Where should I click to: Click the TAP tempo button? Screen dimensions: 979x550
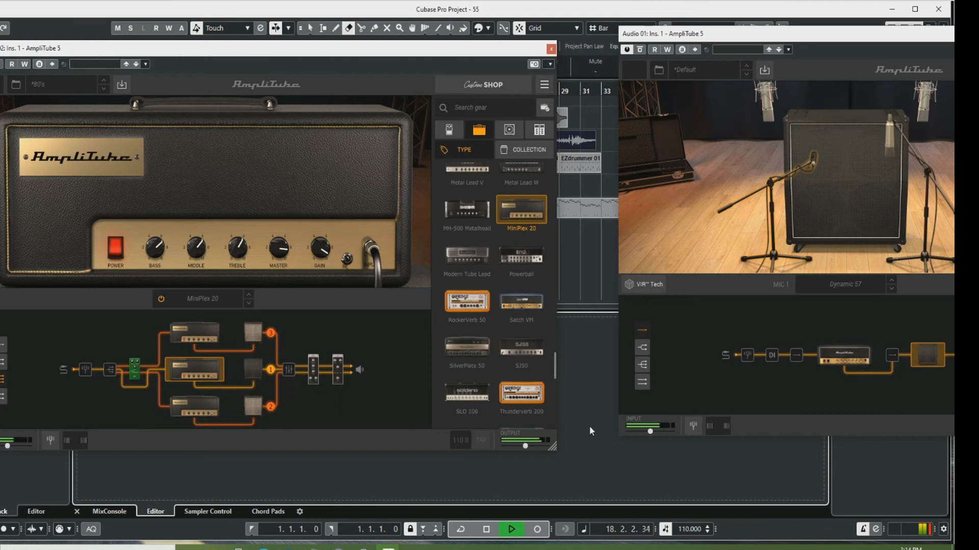tap(481, 440)
